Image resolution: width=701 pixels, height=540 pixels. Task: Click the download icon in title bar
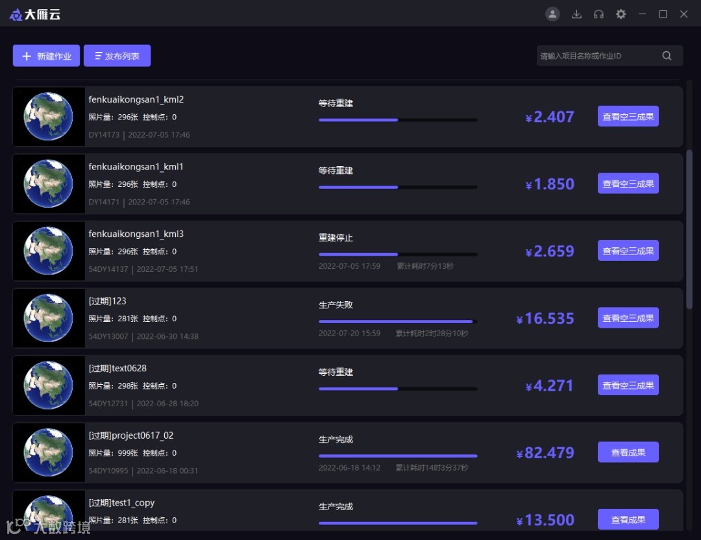577,14
